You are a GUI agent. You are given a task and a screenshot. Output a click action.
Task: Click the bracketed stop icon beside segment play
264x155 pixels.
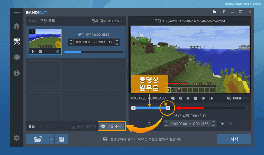point(231,124)
